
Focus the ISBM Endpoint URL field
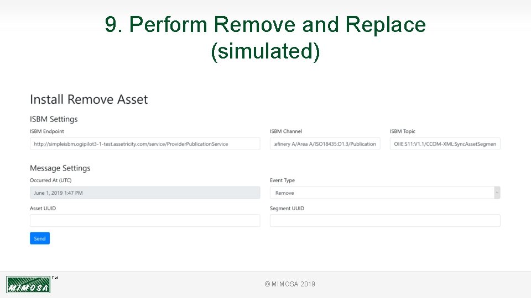coord(145,143)
